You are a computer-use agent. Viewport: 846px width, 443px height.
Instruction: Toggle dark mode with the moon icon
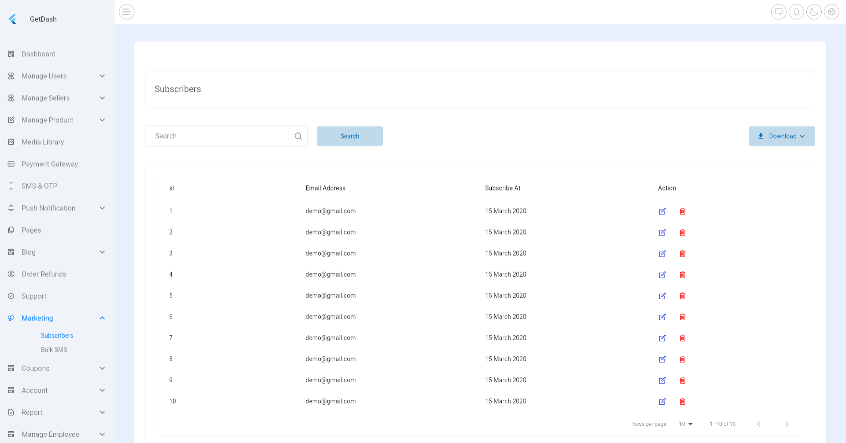[x=814, y=12]
